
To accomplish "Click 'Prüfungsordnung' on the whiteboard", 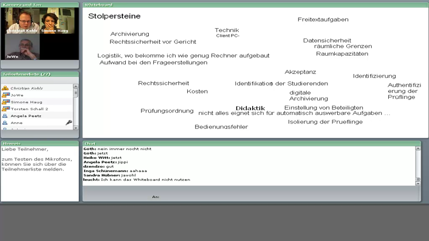I will [167, 111].
